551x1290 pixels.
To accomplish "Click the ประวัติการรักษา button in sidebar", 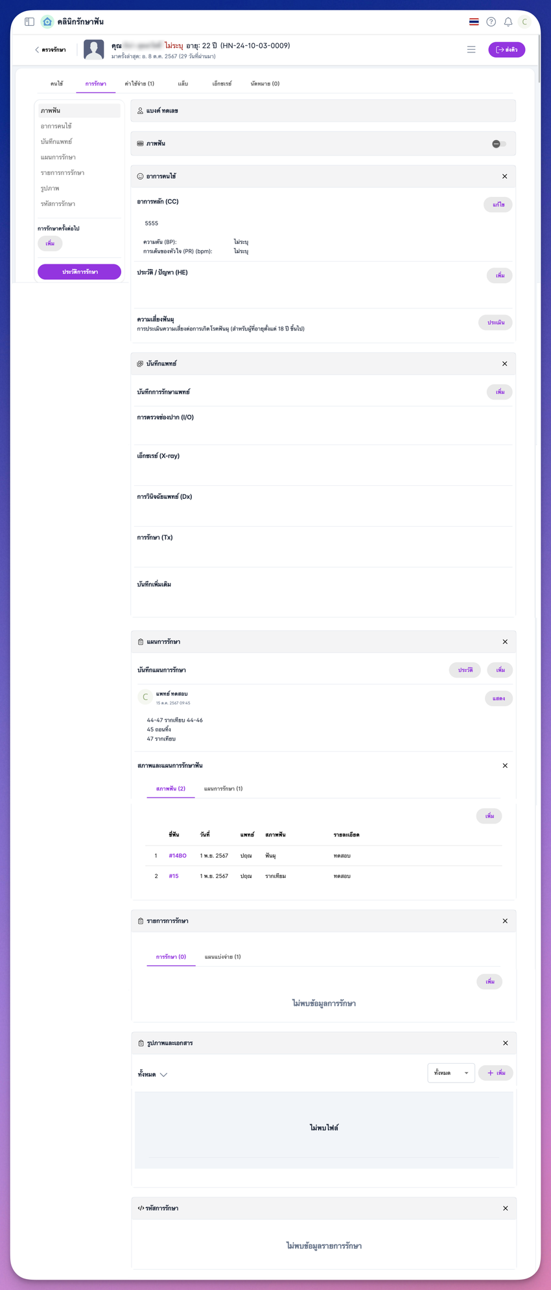I will point(79,272).
